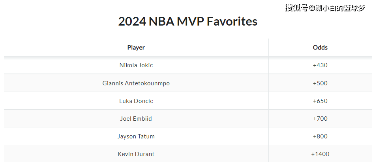Select the +500 odds cell
373x162 pixels.
(x=320, y=83)
